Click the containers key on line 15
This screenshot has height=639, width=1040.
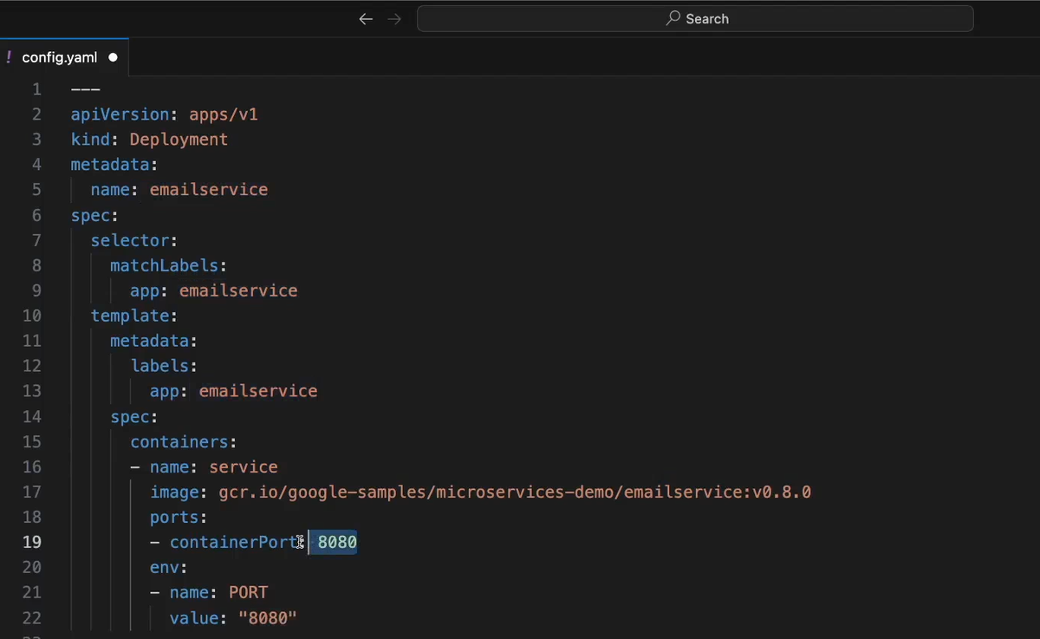click(179, 441)
